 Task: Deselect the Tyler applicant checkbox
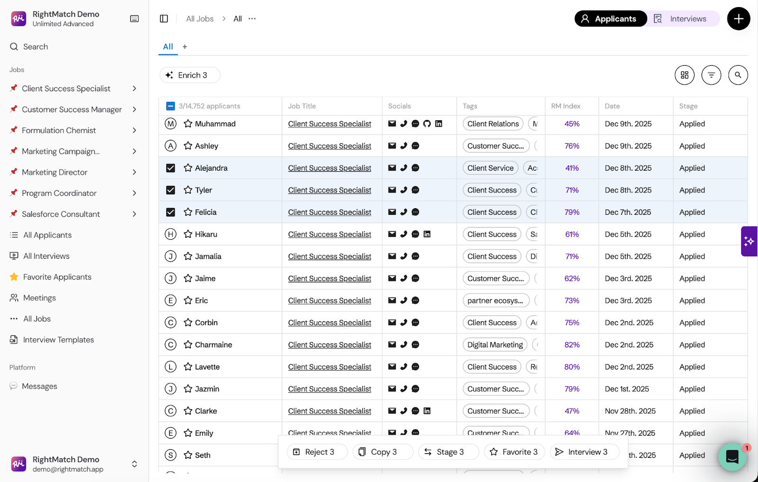pos(171,190)
